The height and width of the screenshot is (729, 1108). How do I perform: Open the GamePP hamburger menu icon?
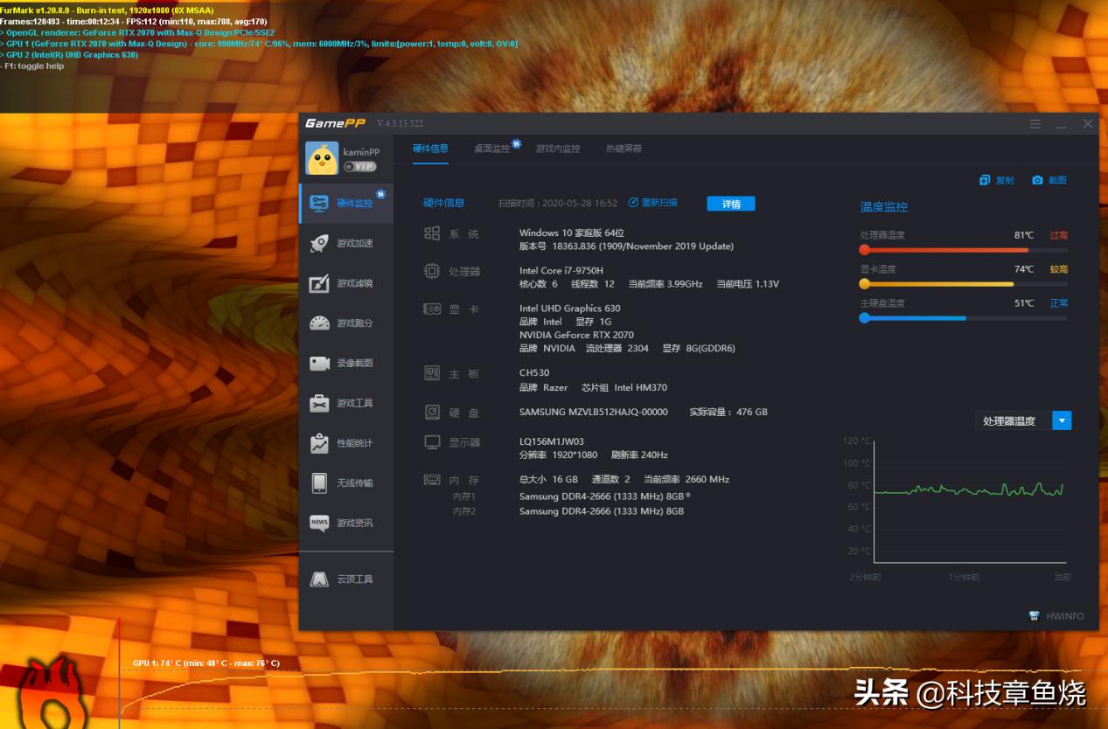pyautogui.click(x=1035, y=124)
